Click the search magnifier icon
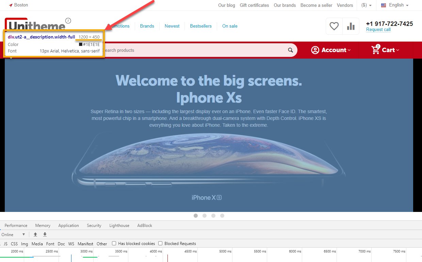This screenshot has width=422, height=262. [290, 50]
